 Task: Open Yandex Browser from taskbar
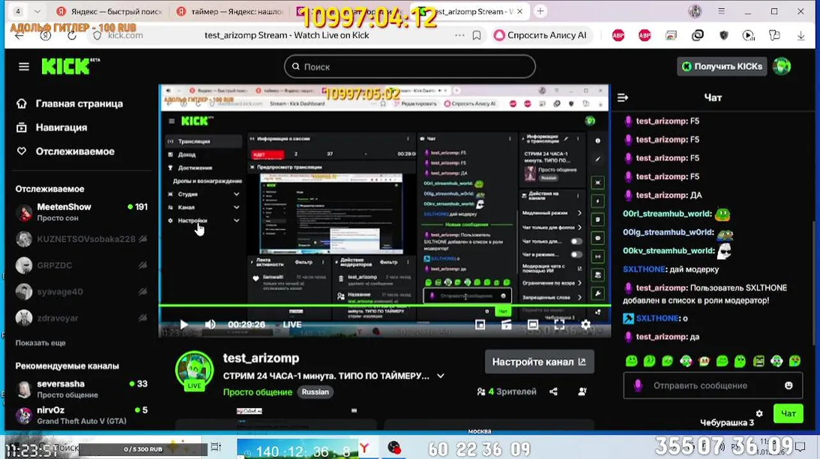point(365,449)
